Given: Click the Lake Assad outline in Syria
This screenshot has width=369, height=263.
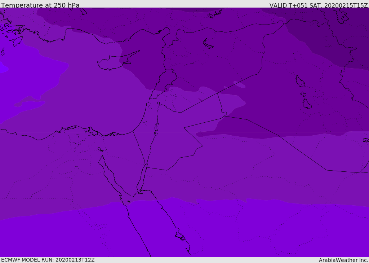Looking at the screenshot, I should coord(208,44).
